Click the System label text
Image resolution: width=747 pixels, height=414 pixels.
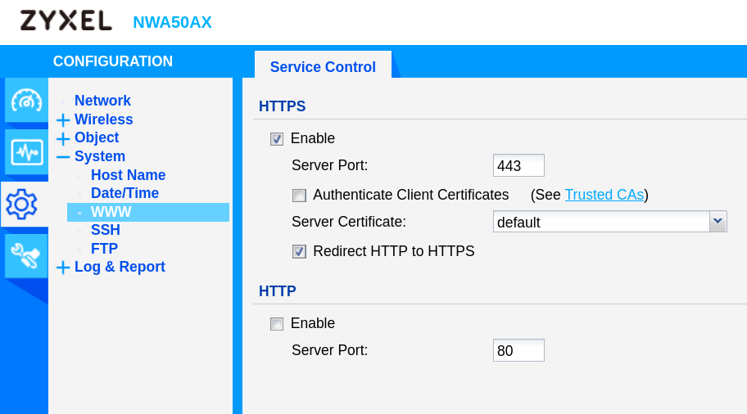point(100,156)
